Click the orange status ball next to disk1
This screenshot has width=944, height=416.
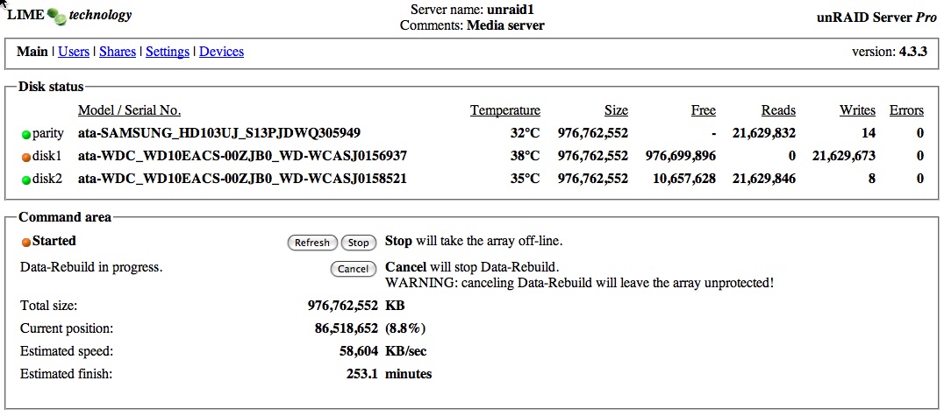click(x=26, y=158)
